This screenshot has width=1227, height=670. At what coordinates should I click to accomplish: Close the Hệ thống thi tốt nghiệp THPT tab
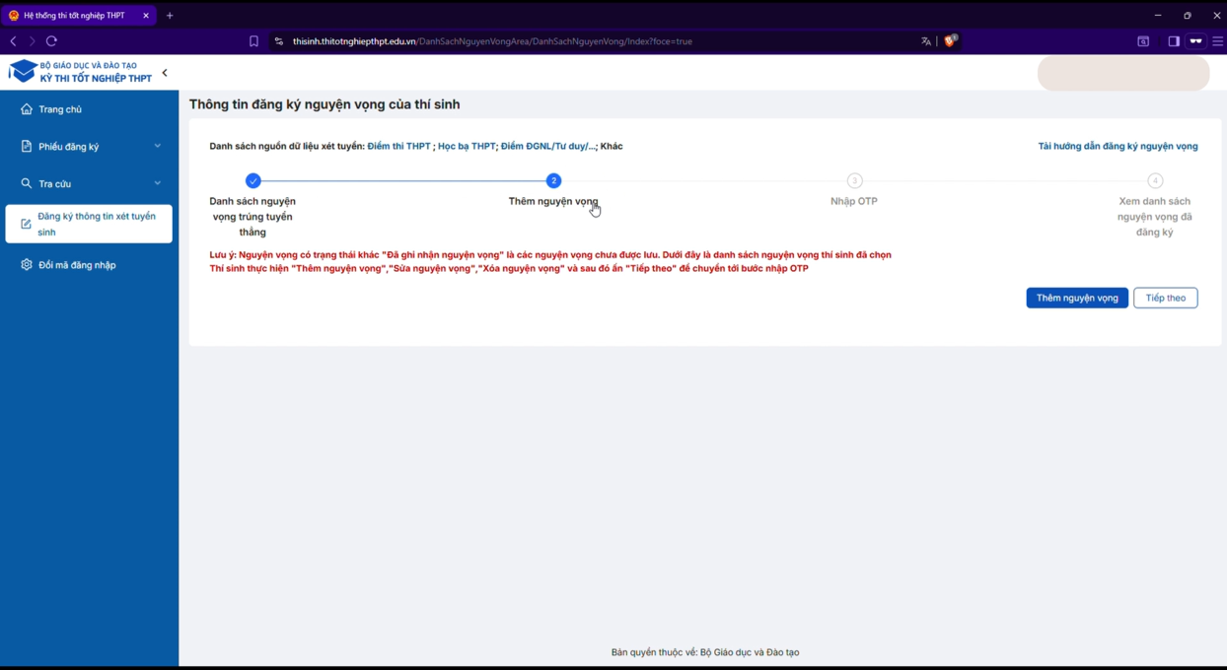point(146,16)
